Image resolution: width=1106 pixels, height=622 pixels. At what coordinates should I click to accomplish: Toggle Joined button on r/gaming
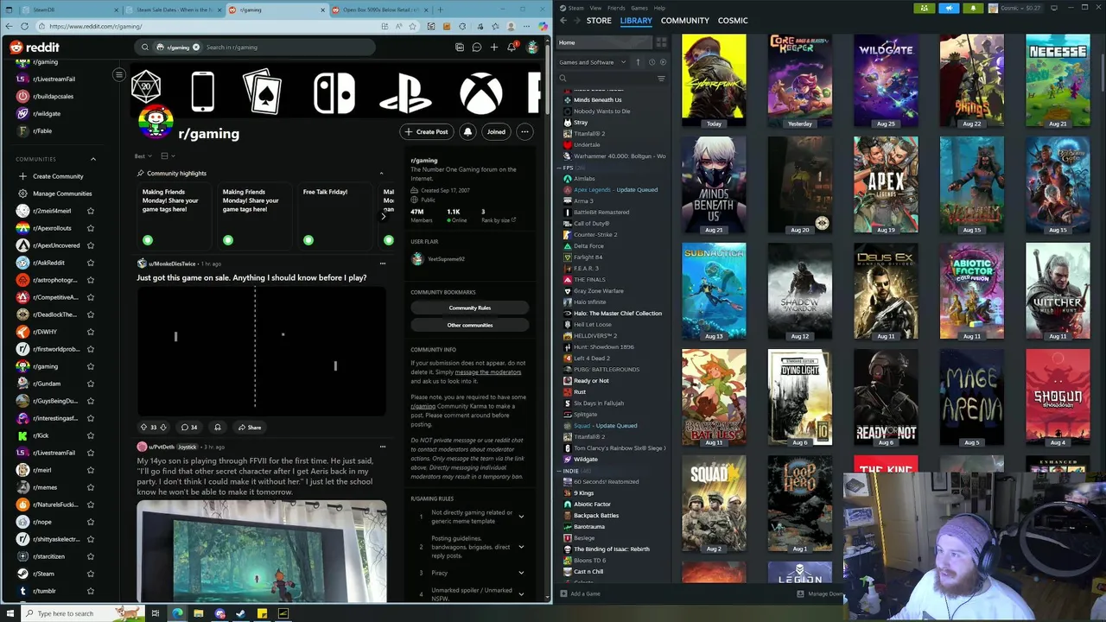[496, 132]
